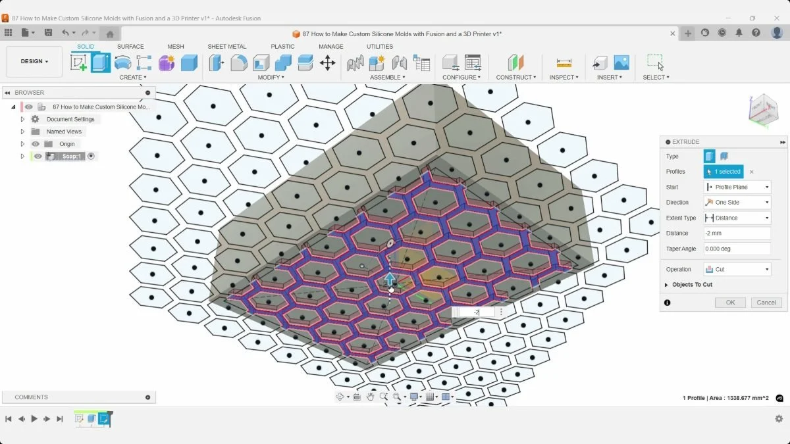Select the Rectangular Pattern tool icon
Image resolution: width=790 pixels, height=444 pixels.
[x=144, y=62]
